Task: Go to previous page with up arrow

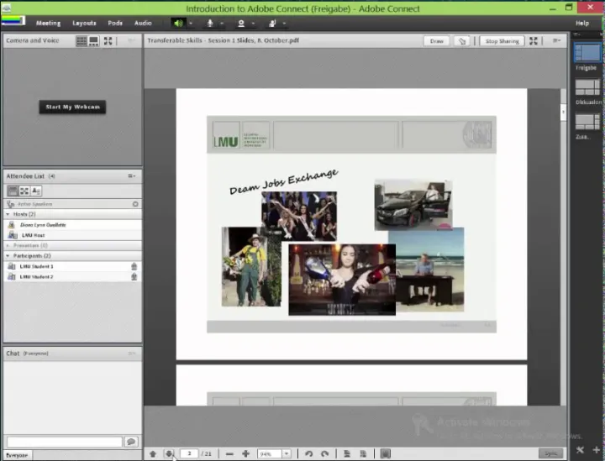Action: coord(153,453)
